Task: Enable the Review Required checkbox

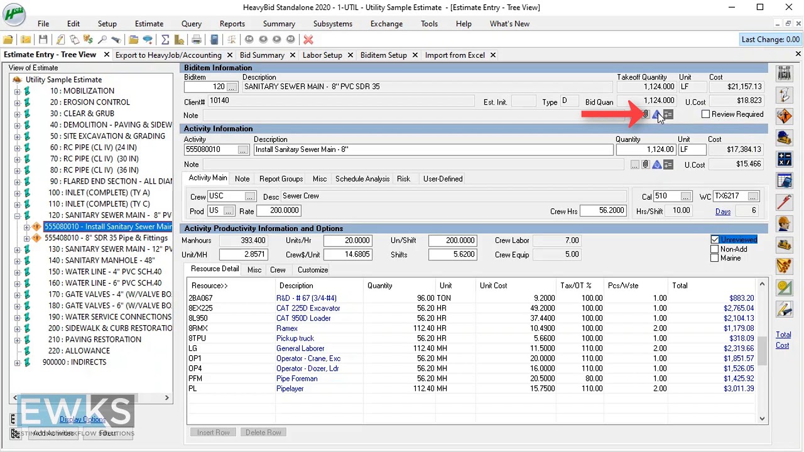Action: [x=705, y=114]
